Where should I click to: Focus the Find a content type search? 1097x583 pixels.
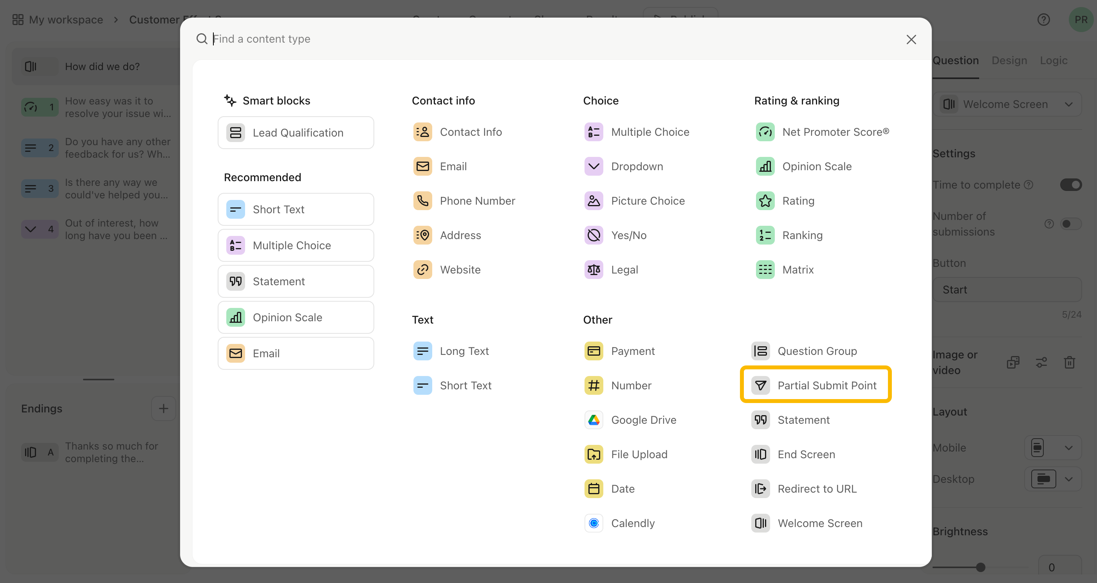[554, 39]
